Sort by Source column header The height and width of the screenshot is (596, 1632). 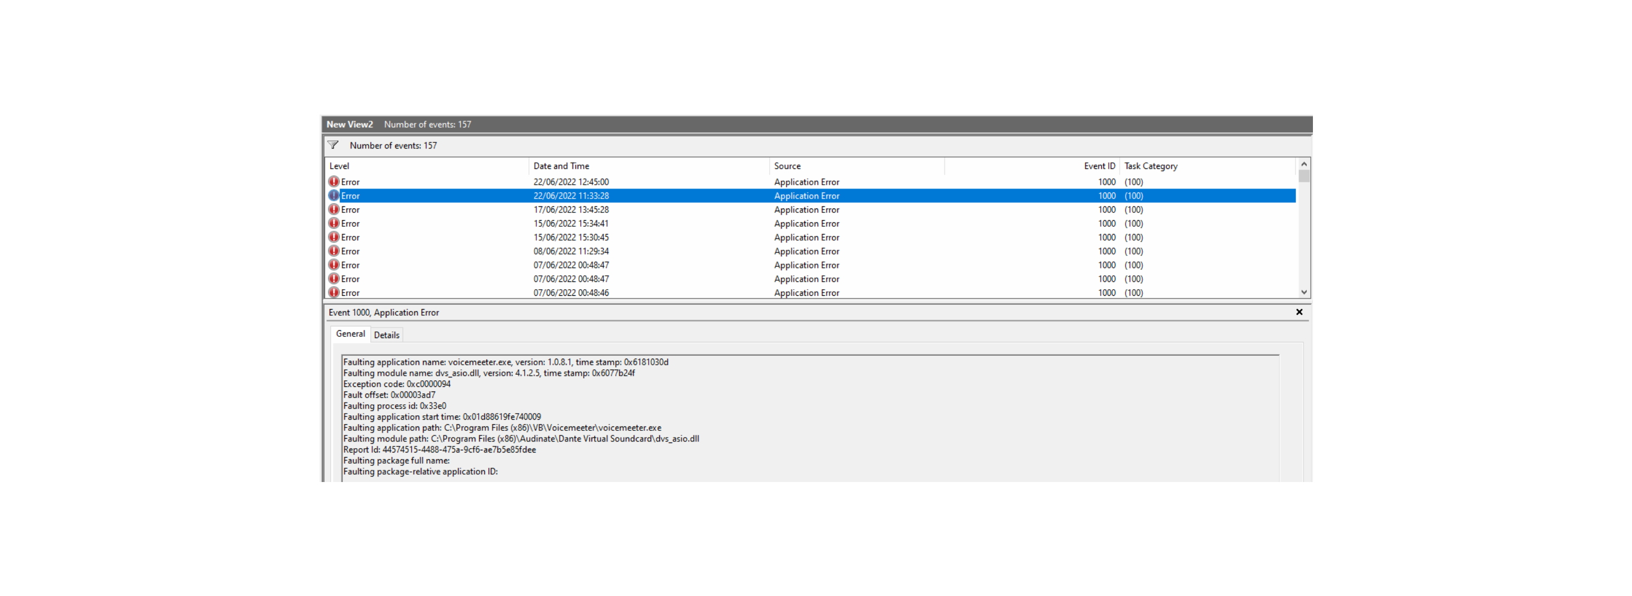click(857, 166)
